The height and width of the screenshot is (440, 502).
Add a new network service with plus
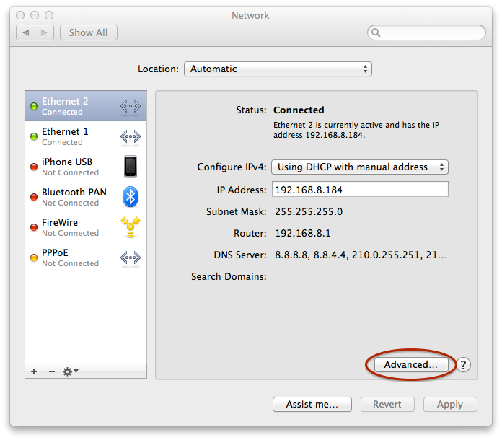34,371
